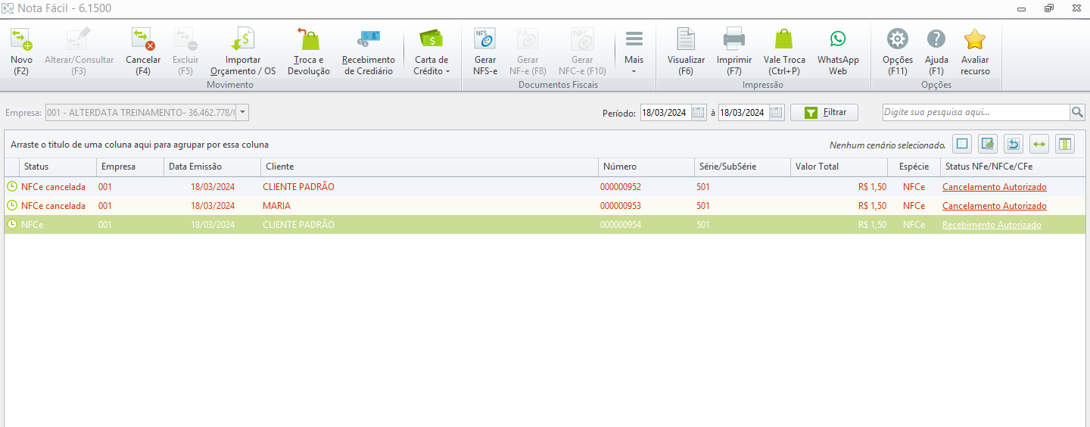Screen dimensions: 1090x427
Task: Open Importar Orçamento / OS
Action: point(243,51)
